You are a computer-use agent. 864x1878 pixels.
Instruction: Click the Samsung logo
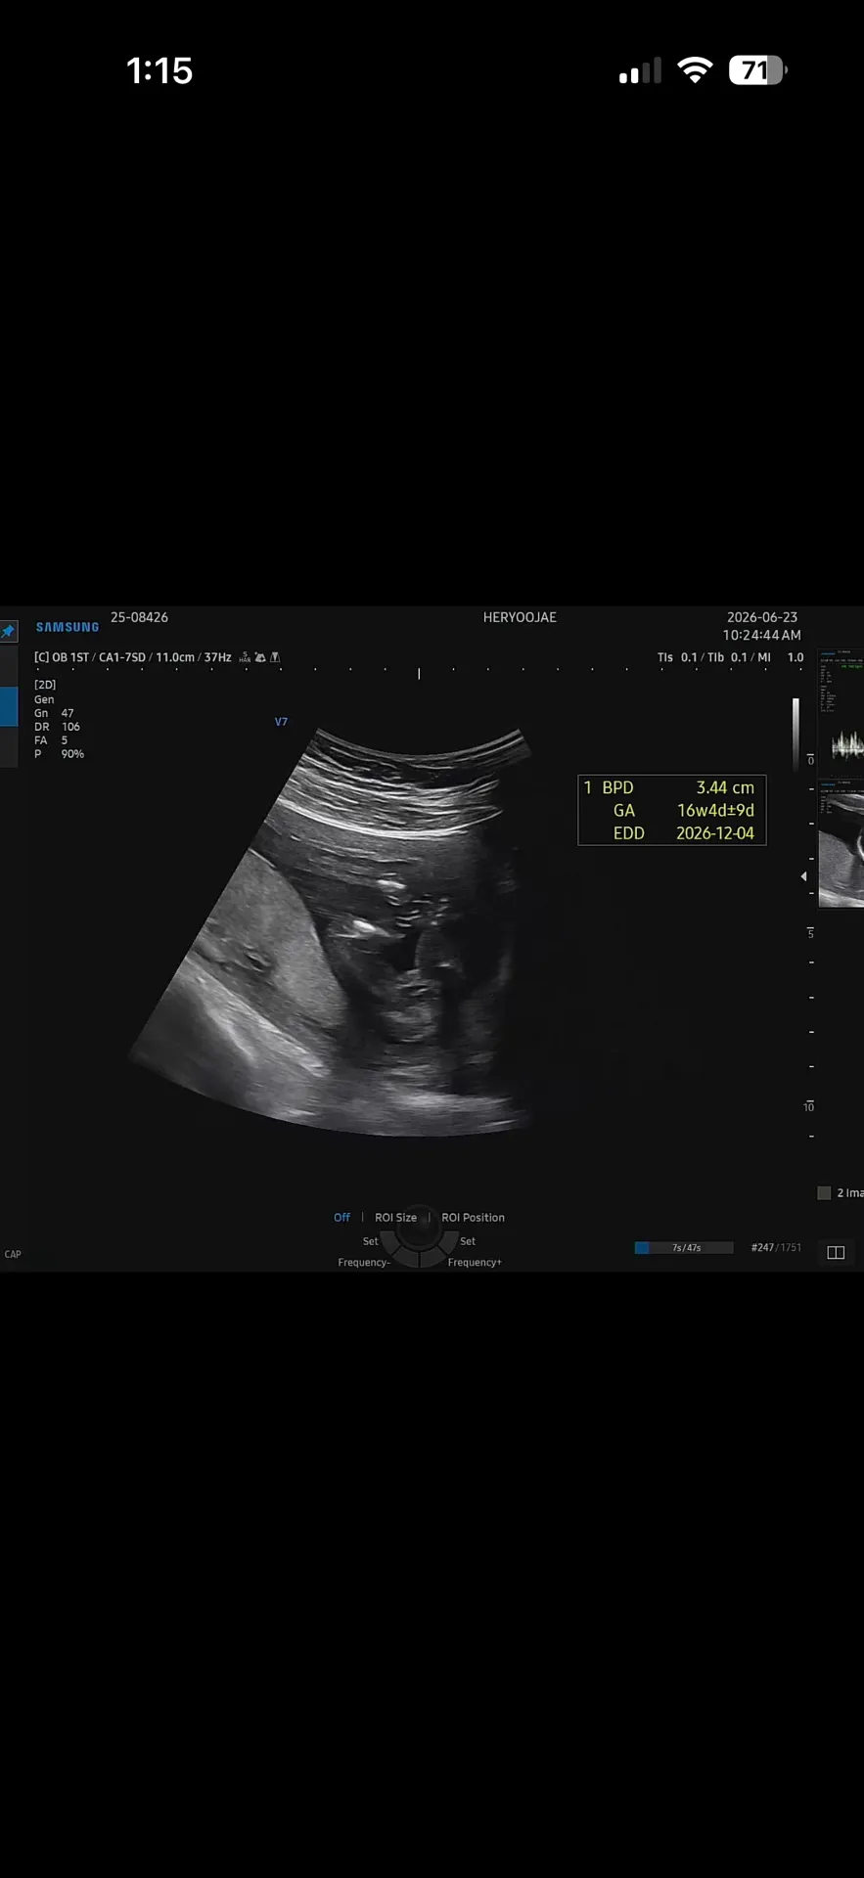68,627
